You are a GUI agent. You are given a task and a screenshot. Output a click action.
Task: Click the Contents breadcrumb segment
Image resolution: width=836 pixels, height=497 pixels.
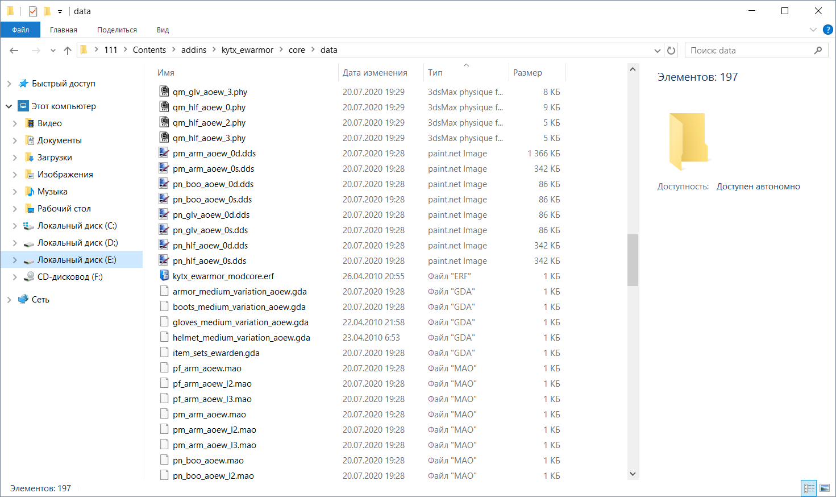pos(149,50)
